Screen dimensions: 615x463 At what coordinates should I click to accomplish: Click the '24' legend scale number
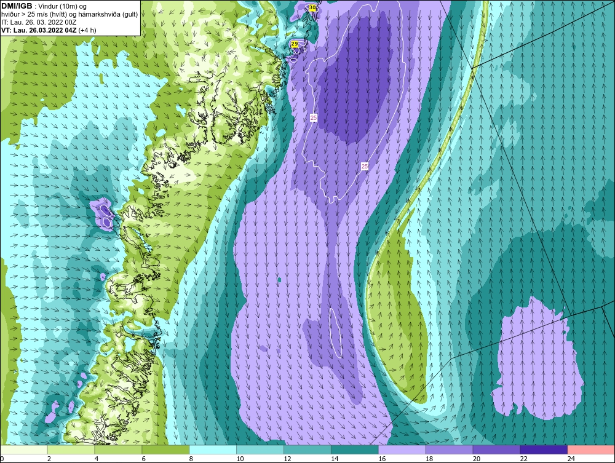(x=571, y=459)
